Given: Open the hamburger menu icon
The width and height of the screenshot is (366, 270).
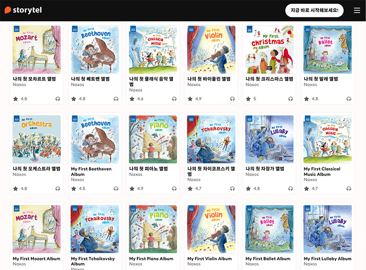Looking at the screenshot, I should [357, 10].
